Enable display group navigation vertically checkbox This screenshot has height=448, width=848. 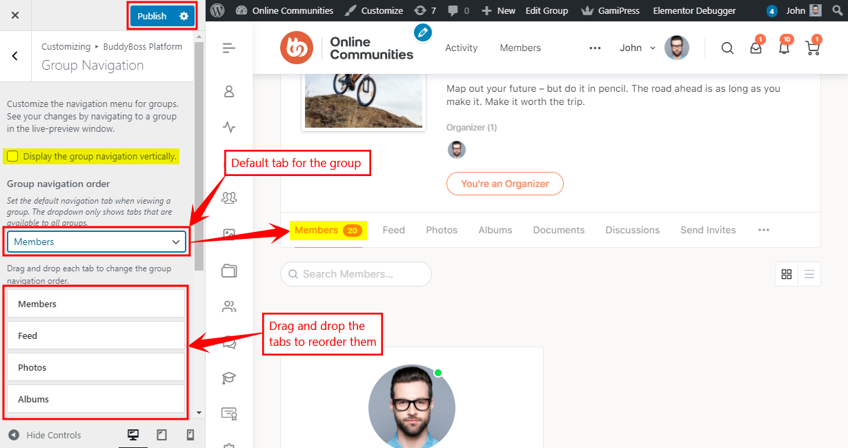click(x=12, y=157)
